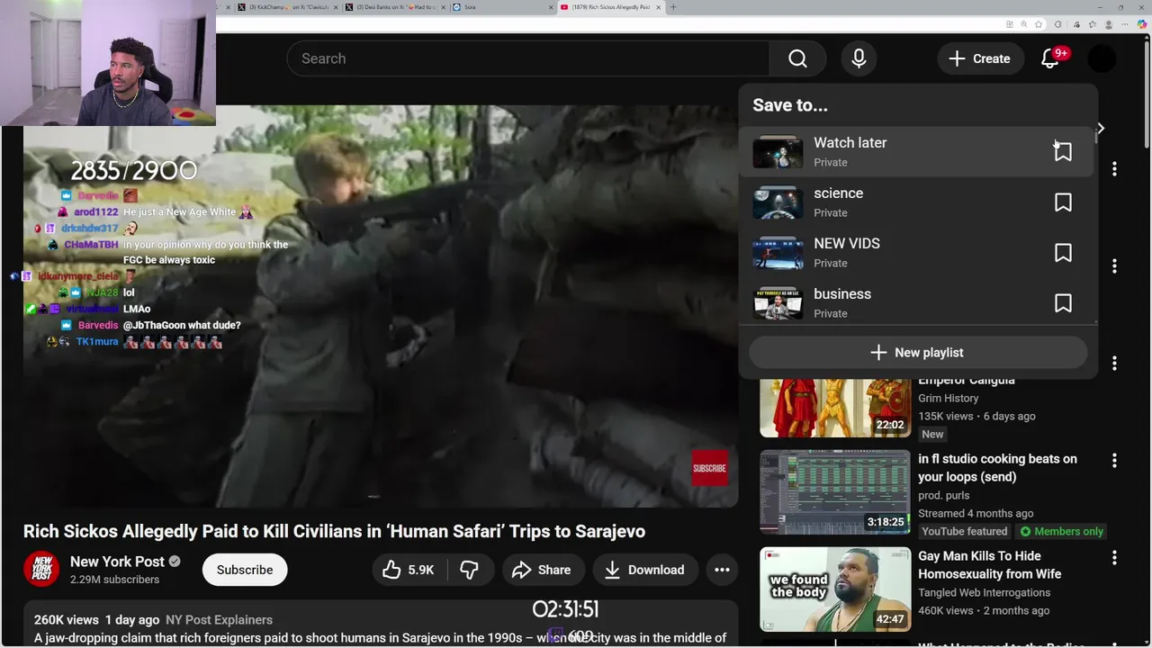Toggle the science playlist bookmark
1152x648 pixels.
pyautogui.click(x=1063, y=202)
